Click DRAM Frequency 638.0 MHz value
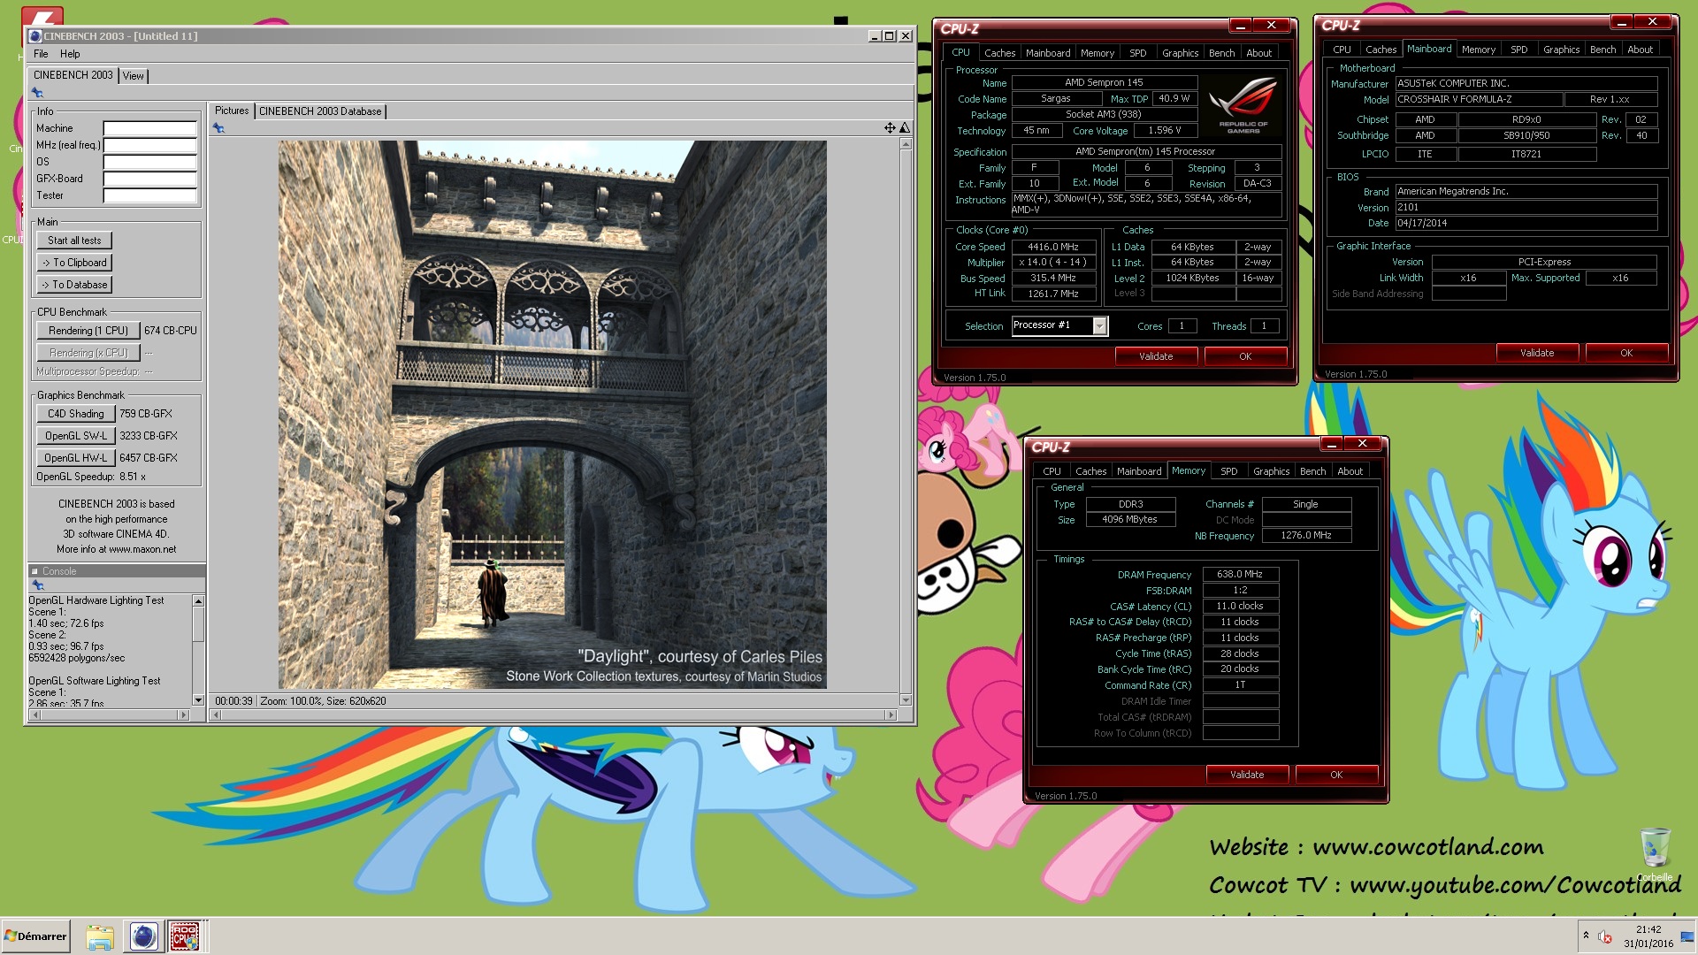Screen dimensions: 1698x955 1240,574
